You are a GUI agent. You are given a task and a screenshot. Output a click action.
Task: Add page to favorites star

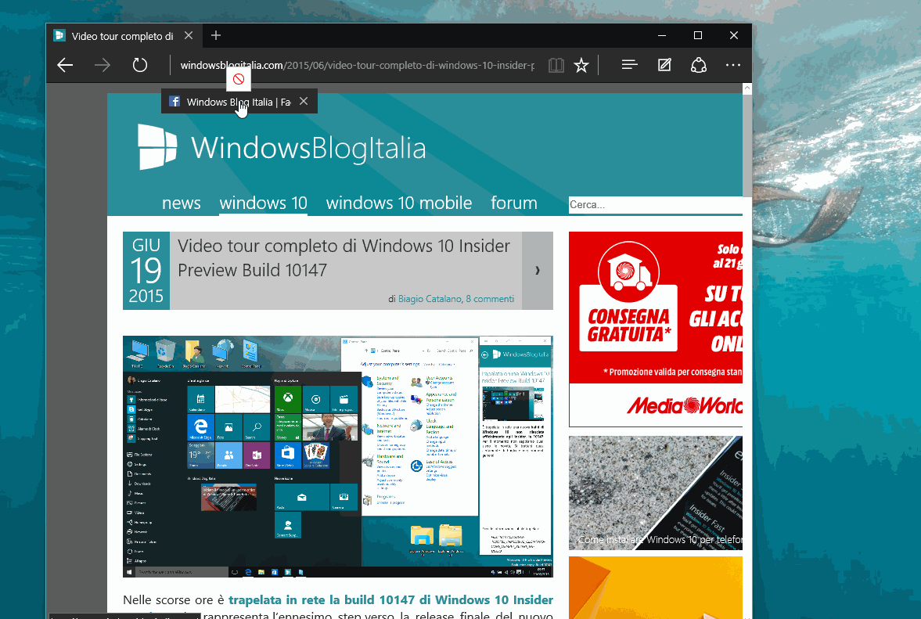pos(581,65)
